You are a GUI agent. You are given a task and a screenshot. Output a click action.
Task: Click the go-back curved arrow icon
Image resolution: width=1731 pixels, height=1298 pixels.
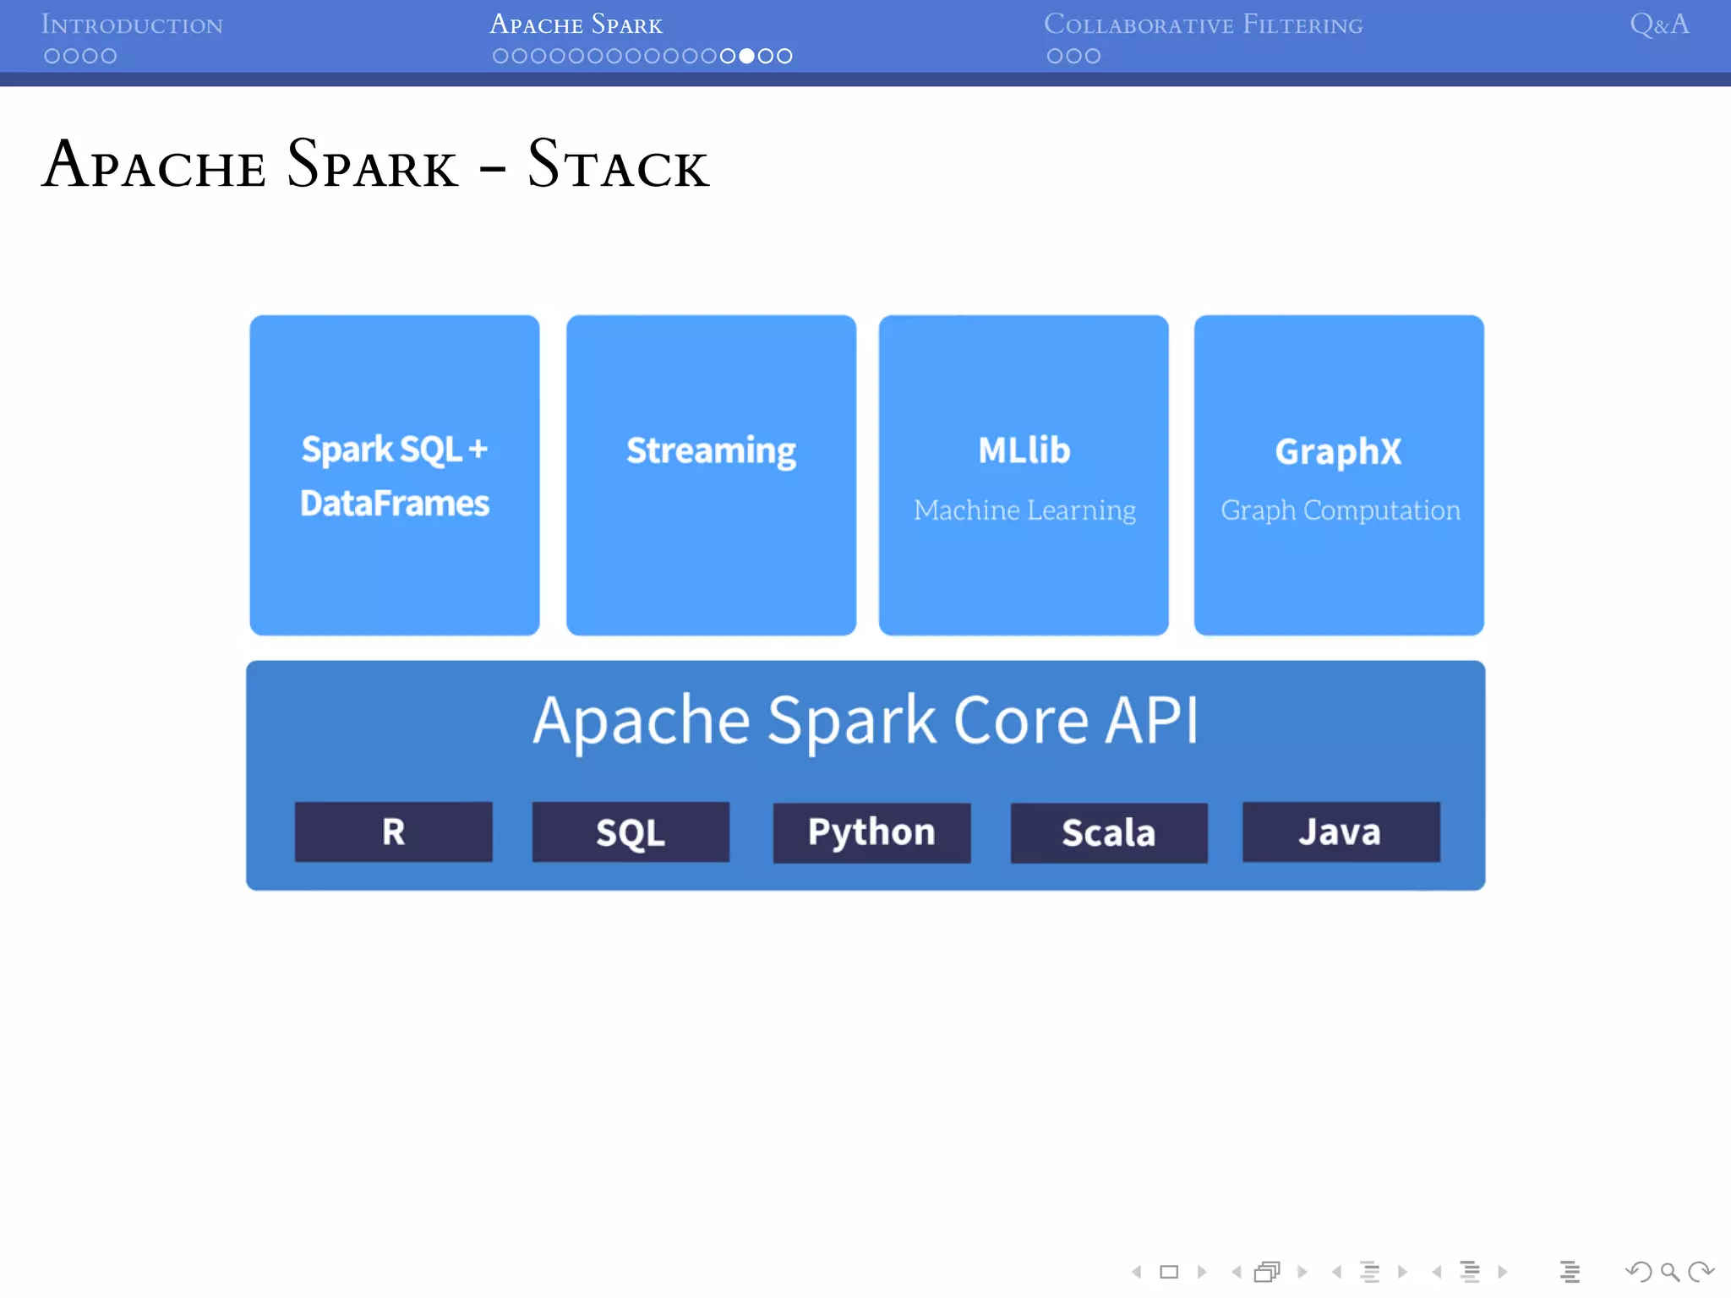[x=1638, y=1271]
